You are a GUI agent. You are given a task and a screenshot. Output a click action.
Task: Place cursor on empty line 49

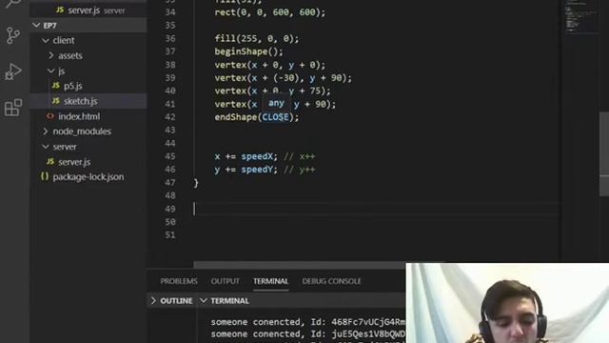377,209
